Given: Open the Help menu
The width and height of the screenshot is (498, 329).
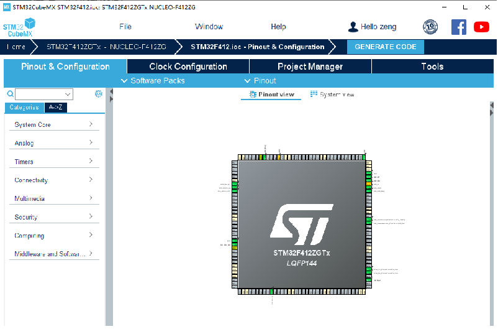Looking at the screenshot, I should pyautogui.click(x=278, y=27).
